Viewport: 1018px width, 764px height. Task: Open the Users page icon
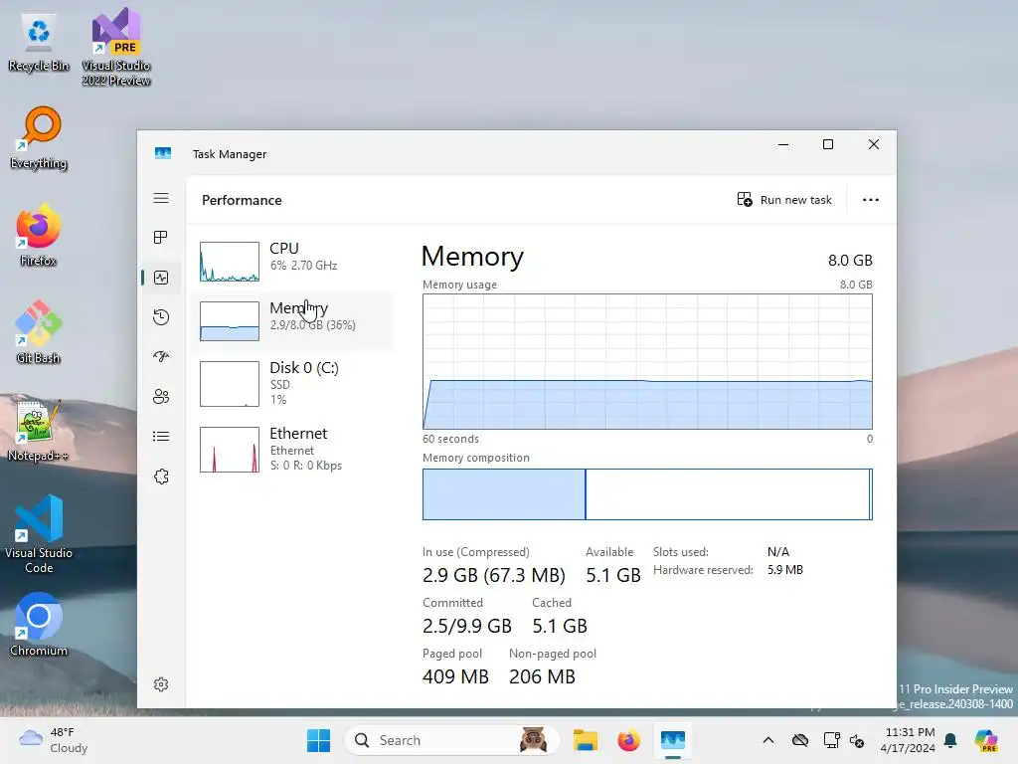(x=161, y=396)
